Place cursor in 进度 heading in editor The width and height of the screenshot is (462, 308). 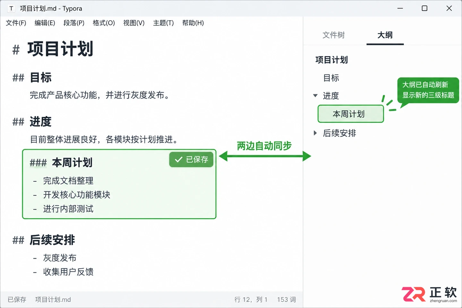coord(41,122)
